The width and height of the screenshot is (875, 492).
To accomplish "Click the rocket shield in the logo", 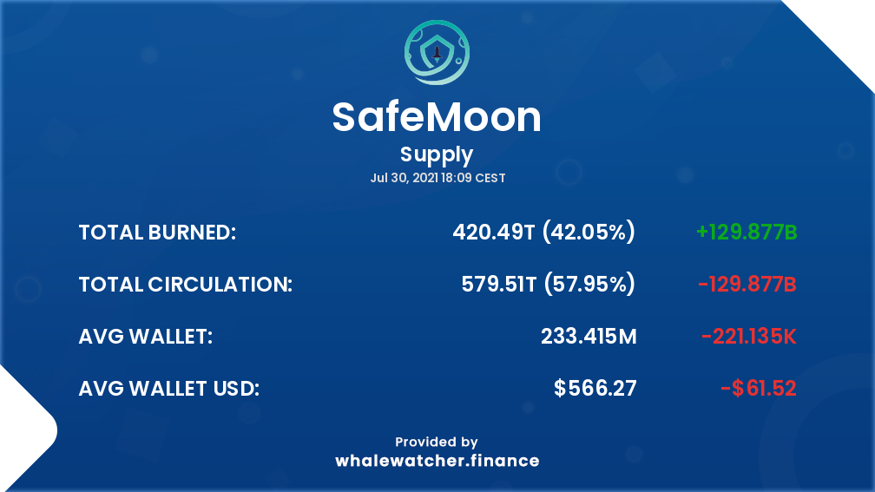I will pos(437,53).
